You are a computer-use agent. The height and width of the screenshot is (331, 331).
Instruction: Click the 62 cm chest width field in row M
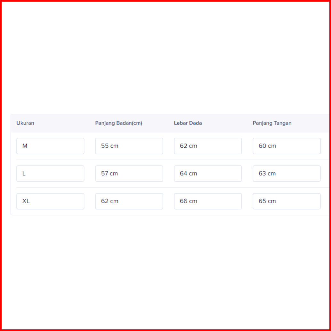208,146
